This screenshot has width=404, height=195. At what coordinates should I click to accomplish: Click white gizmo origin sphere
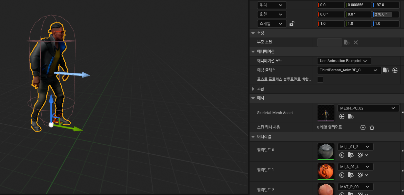pos(51,125)
